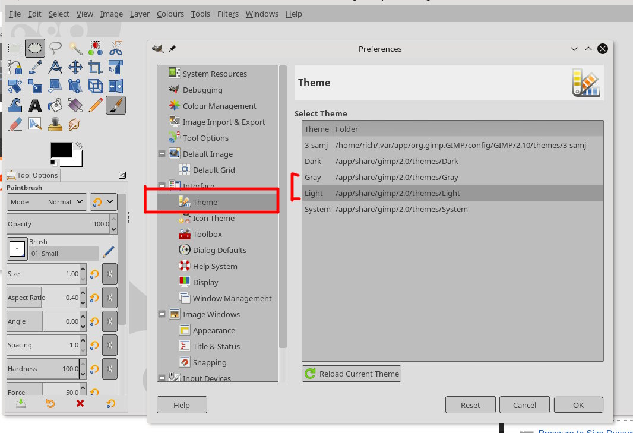
Task: Select the Measure compass tool
Action: click(55, 67)
